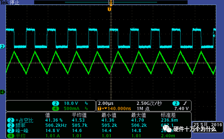Select the channel 4 ground marker on left edge
Viewport: 224px width, 139px height.
[x=3, y=92]
